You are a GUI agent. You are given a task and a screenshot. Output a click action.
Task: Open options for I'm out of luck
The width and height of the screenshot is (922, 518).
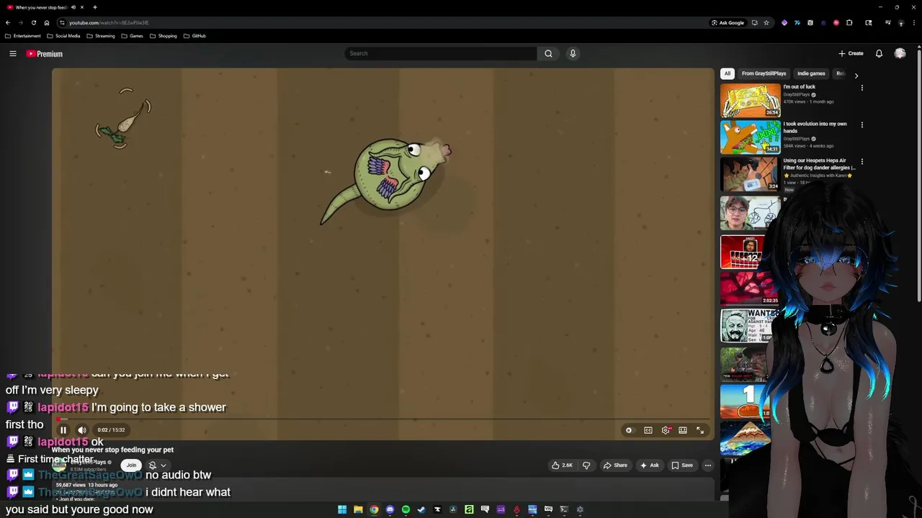pos(861,88)
